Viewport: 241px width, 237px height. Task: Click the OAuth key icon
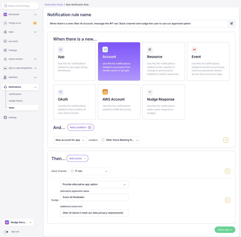60,92
